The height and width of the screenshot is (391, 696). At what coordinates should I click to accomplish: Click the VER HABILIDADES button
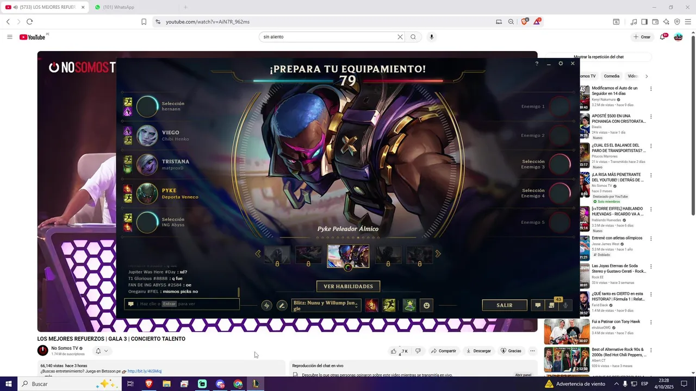348,286
